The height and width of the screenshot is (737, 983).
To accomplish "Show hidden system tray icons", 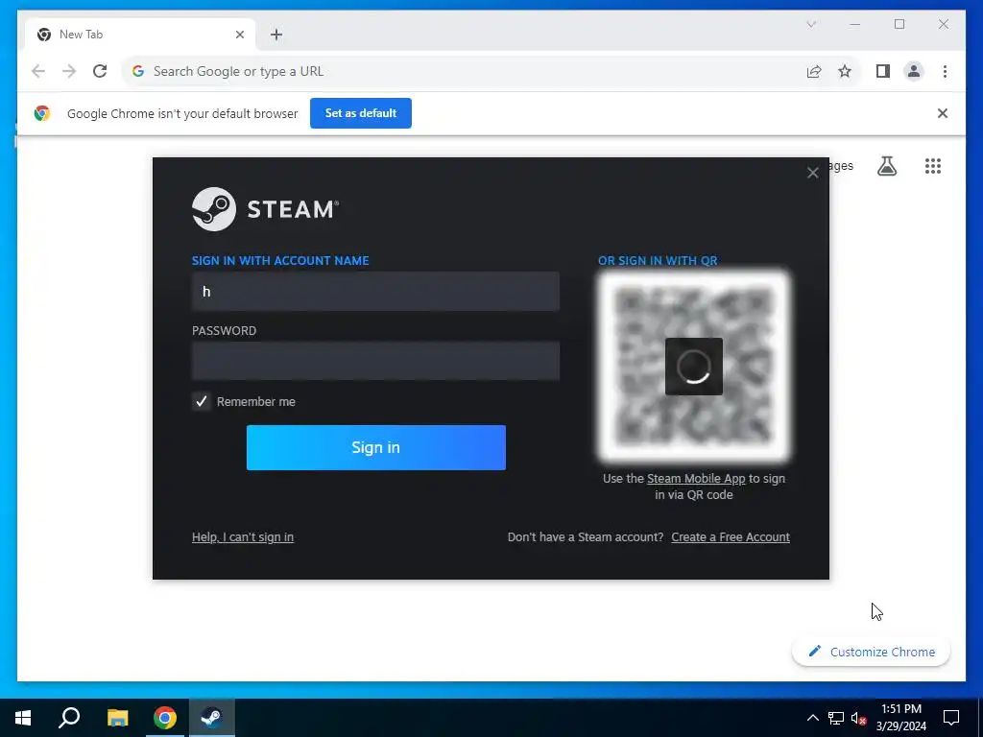I will (812, 718).
